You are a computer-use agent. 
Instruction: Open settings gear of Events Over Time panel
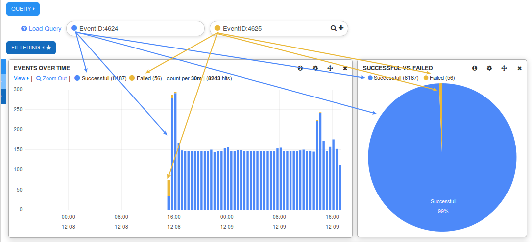pos(315,68)
